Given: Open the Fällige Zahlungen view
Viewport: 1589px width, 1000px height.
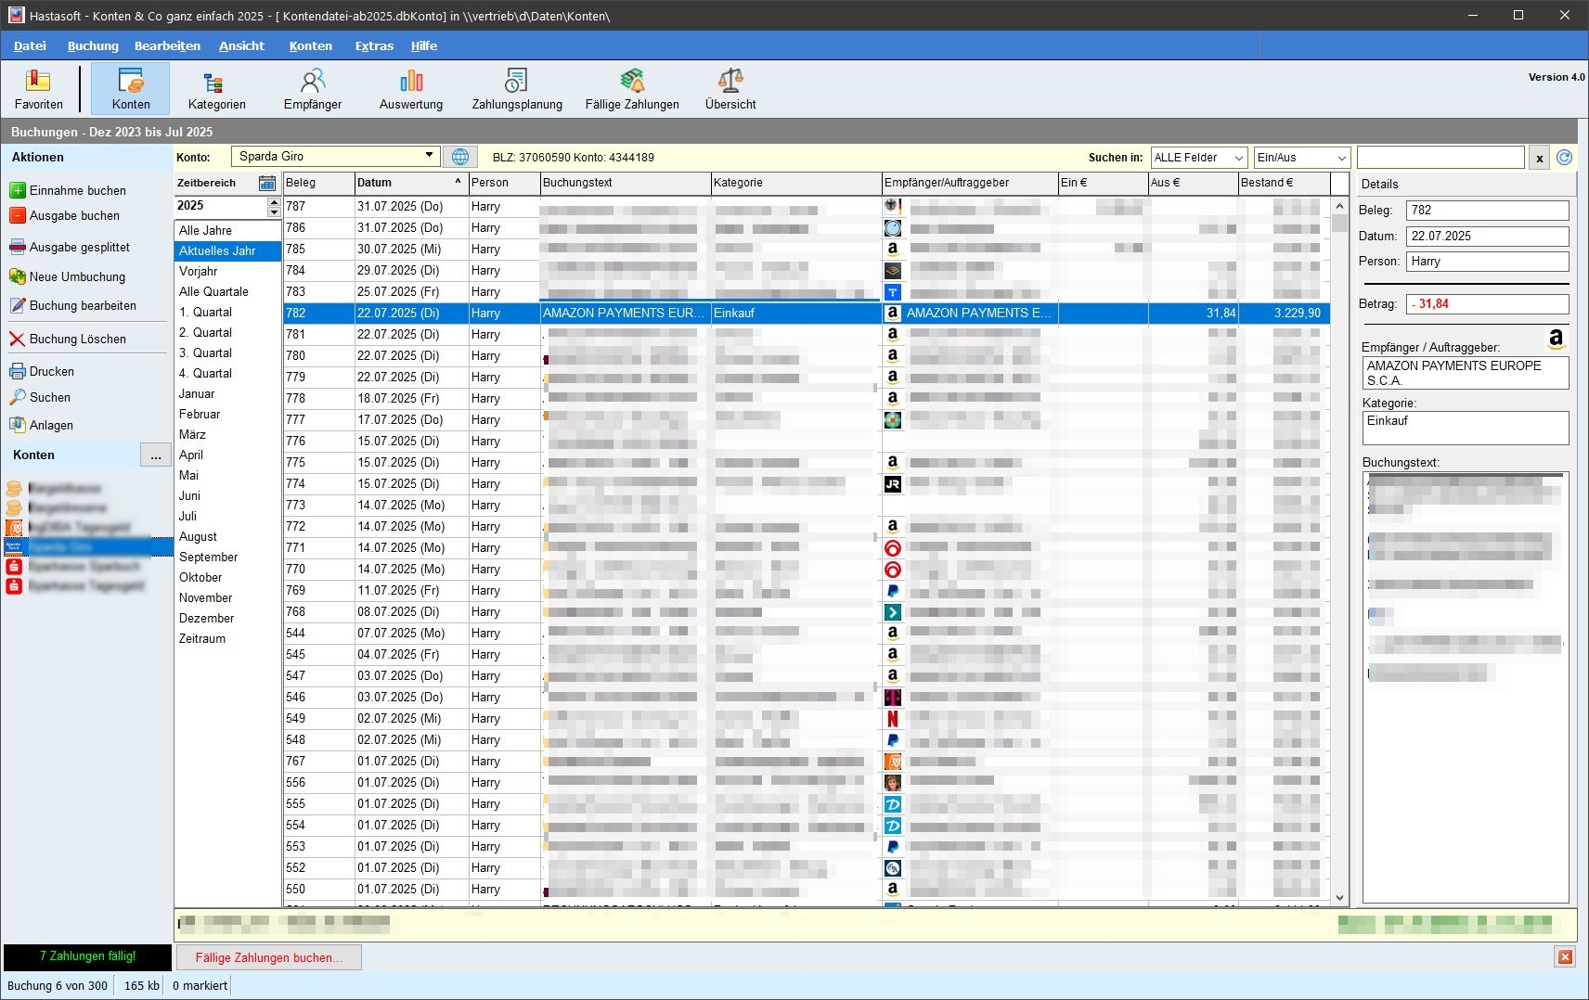Looking at the screenshot, I should (x=631, y=89).
